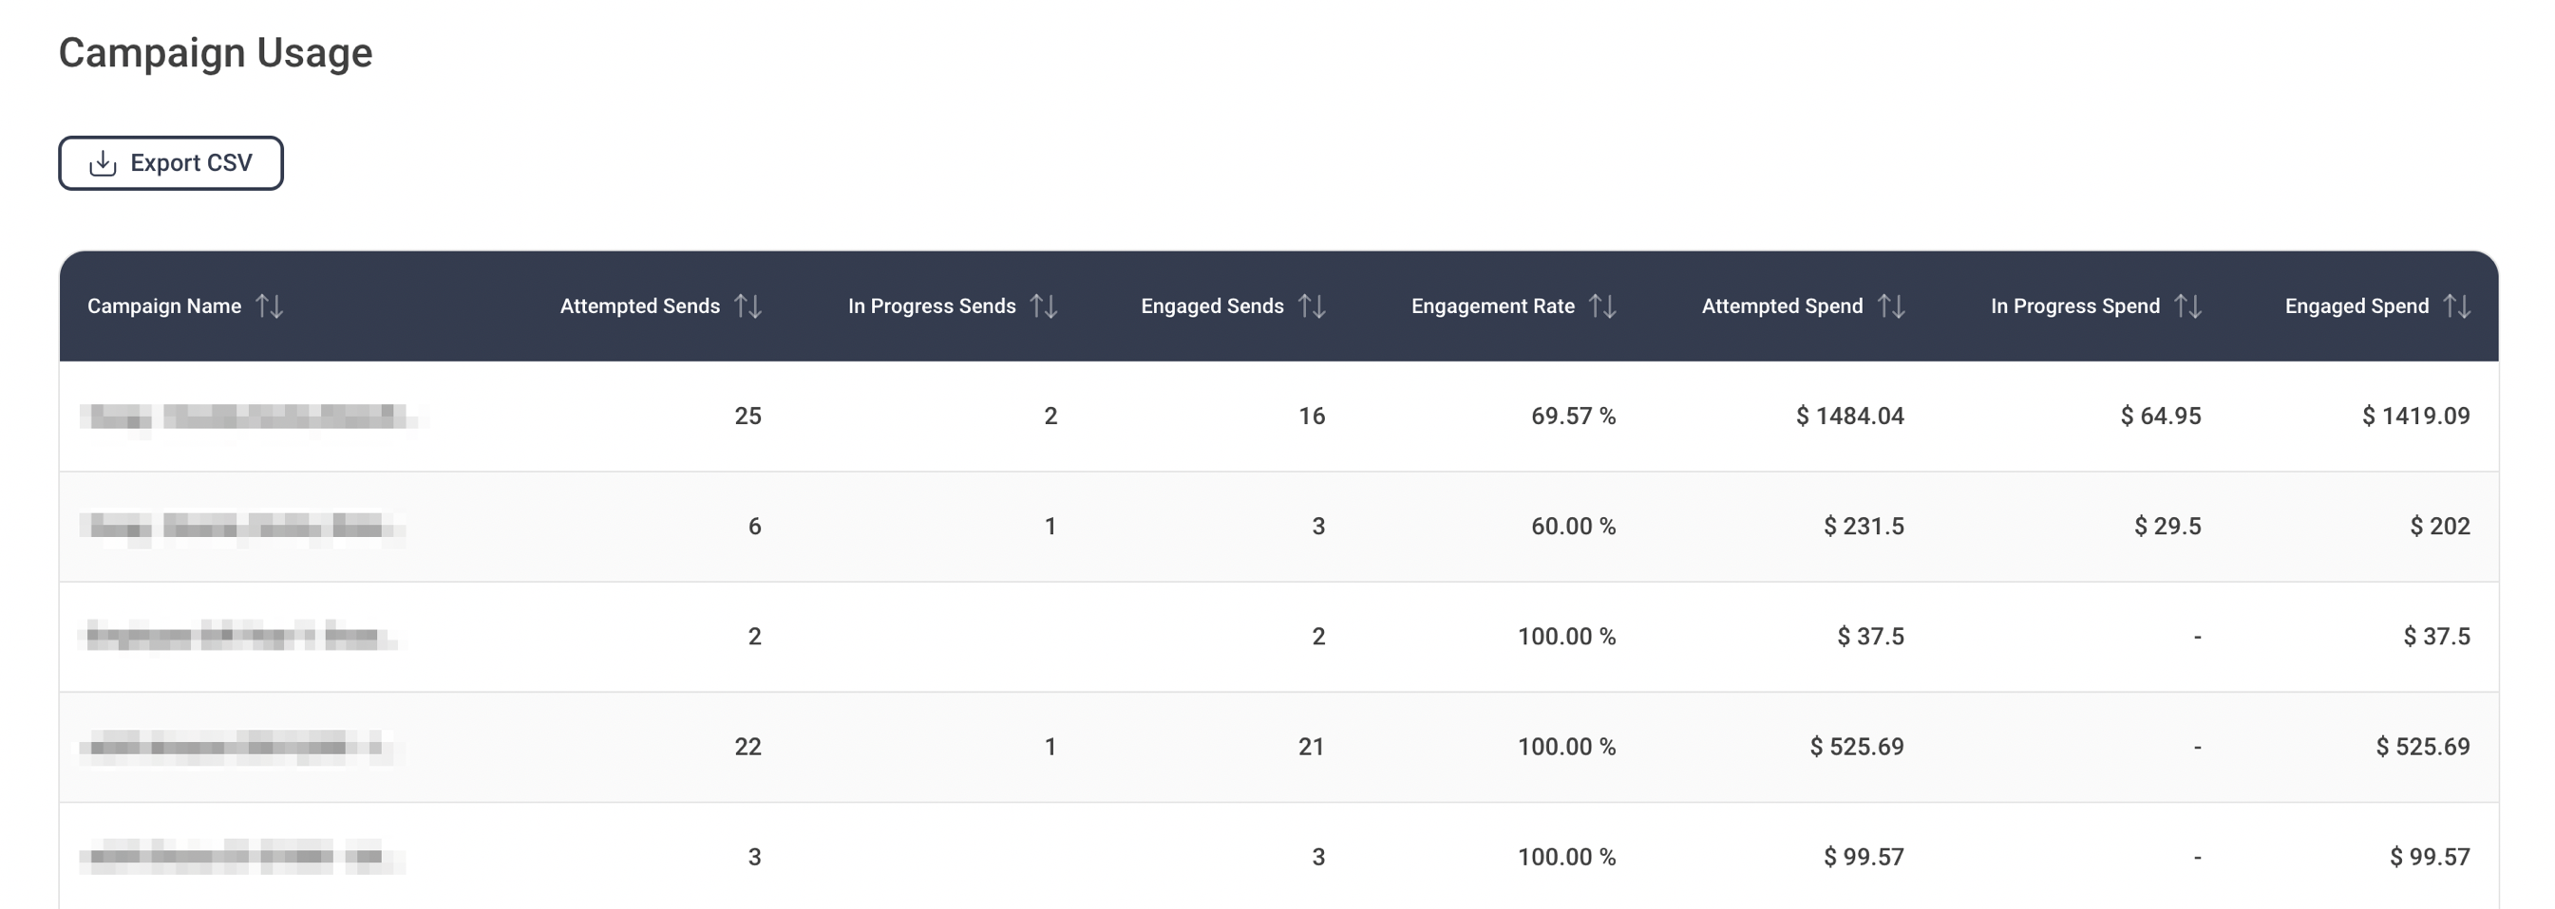Click attempted sends value 22
Screen dimensions: 2555x909
748,747
